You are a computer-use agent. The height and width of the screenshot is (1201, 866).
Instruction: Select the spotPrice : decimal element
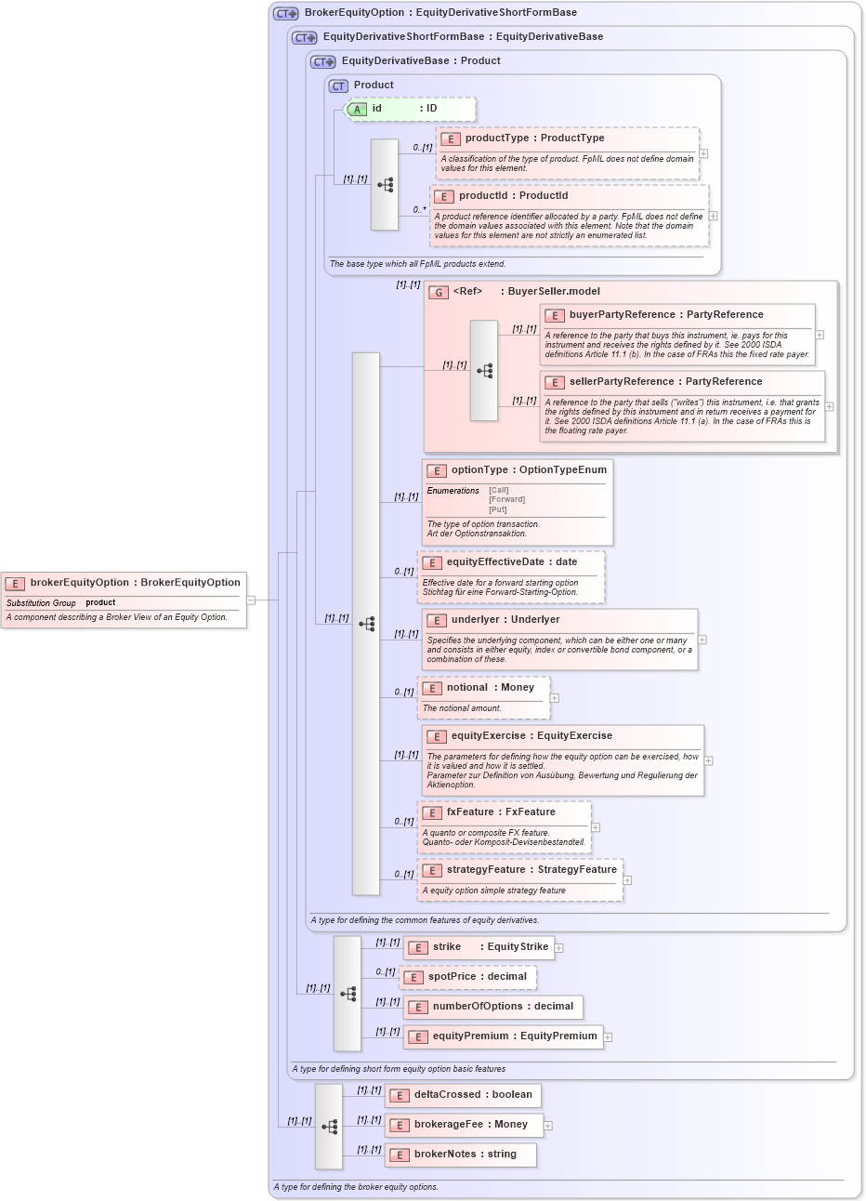click(468, 978)
